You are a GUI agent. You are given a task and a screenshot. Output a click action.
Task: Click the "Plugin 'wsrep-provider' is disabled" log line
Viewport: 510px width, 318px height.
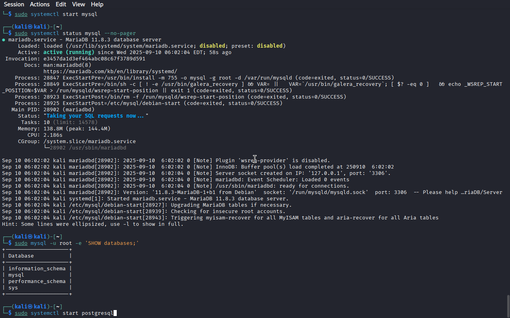[166, 161]
